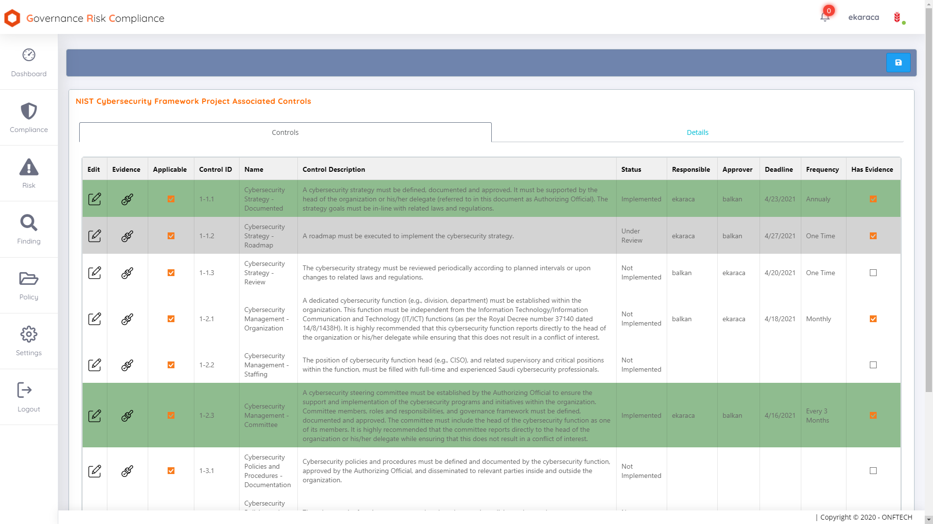Check Has Evidence for control 1-1.3
Viewport: 933px width, 524px height.
(x=873, y=273)
